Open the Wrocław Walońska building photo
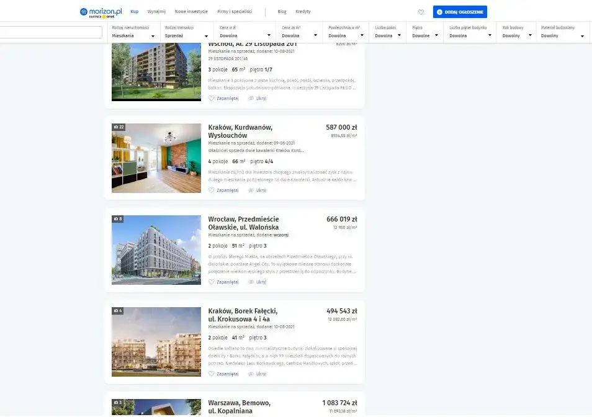592x417 pixels. coord(156,250)
